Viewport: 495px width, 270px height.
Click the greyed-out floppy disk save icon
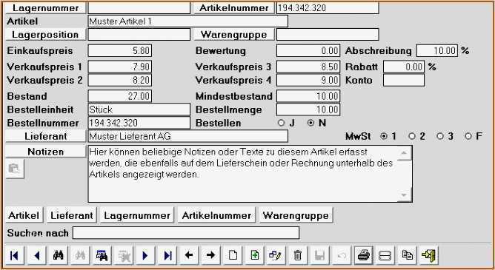(x=319, y=255)
